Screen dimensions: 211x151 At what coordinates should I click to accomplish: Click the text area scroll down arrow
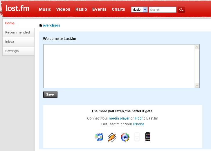click(197, 85)
